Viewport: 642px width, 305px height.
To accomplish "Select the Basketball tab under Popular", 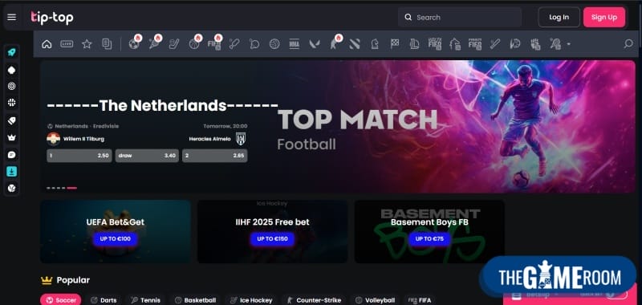I will pos(196,300).
